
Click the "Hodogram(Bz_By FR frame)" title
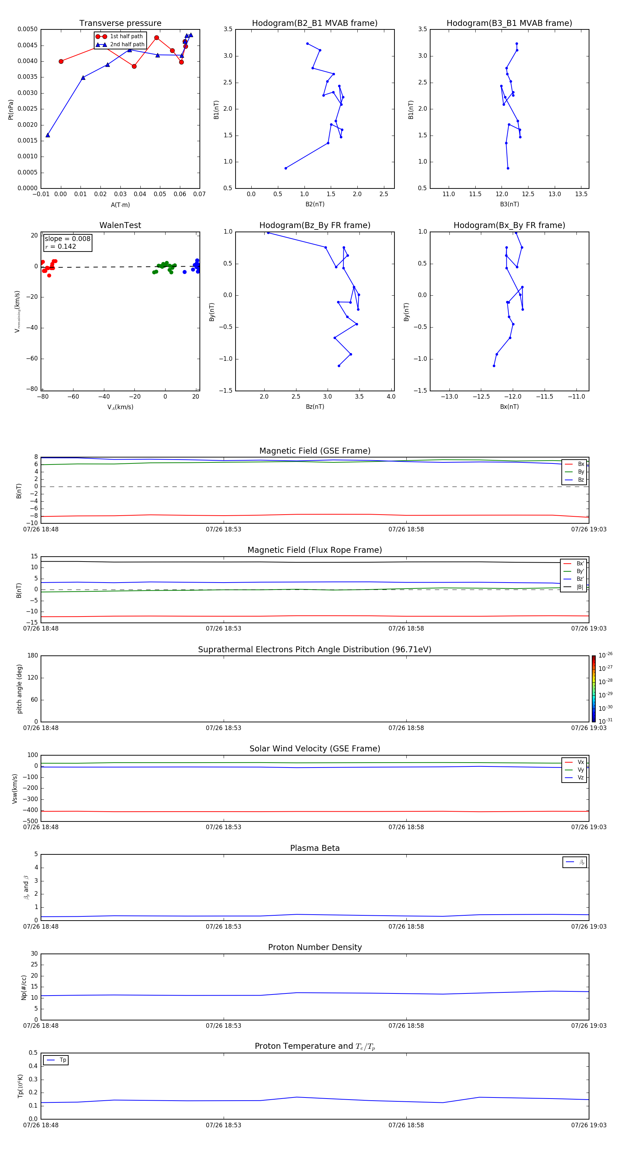click(315, 225)
